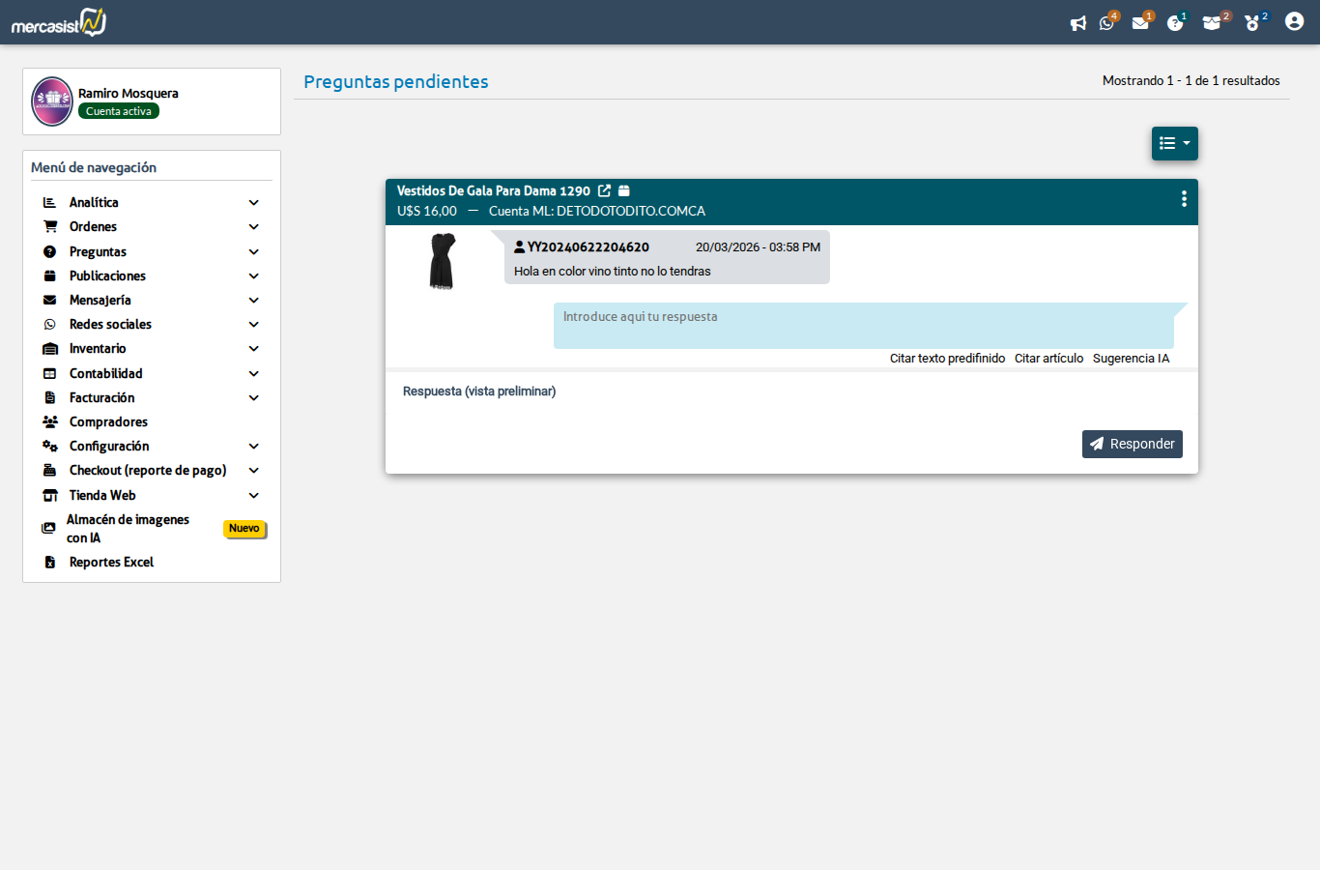Open the medal achievements icon
This screenshot has height=870, width=1320.
(x=1252, y=23)
